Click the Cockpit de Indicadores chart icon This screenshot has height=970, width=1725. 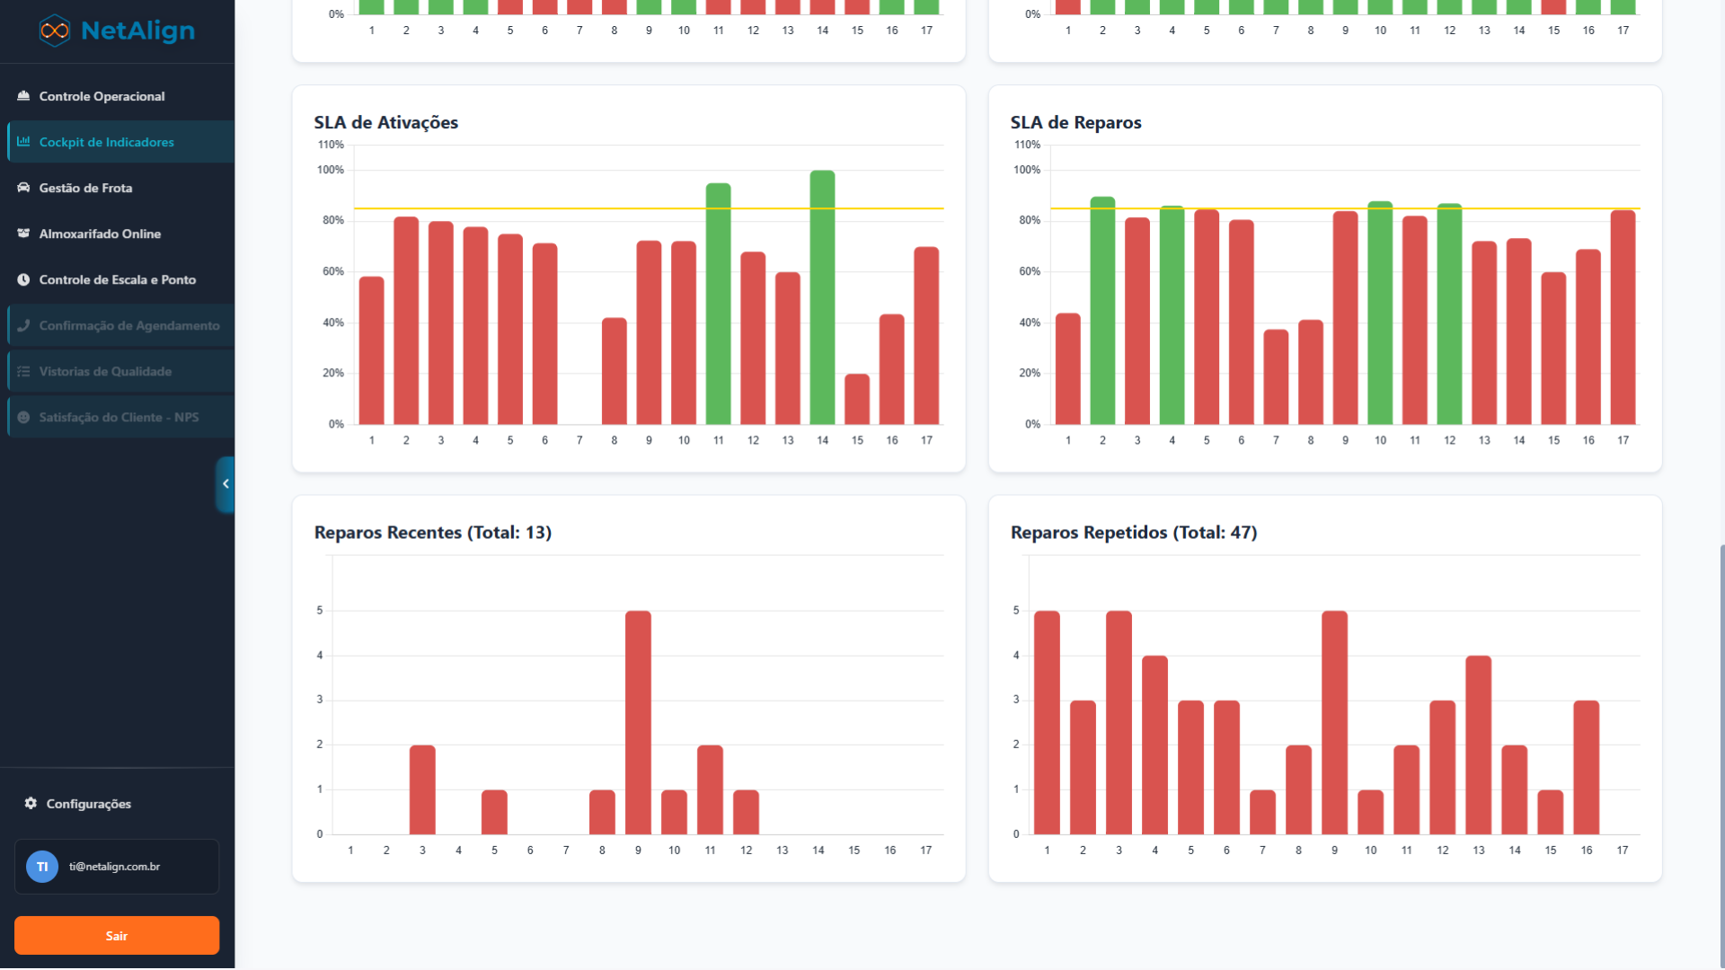point(23,142)
